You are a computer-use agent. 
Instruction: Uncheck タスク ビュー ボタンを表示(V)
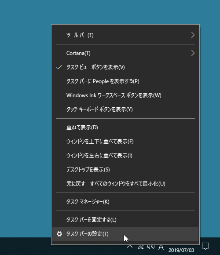pos(125,67)
